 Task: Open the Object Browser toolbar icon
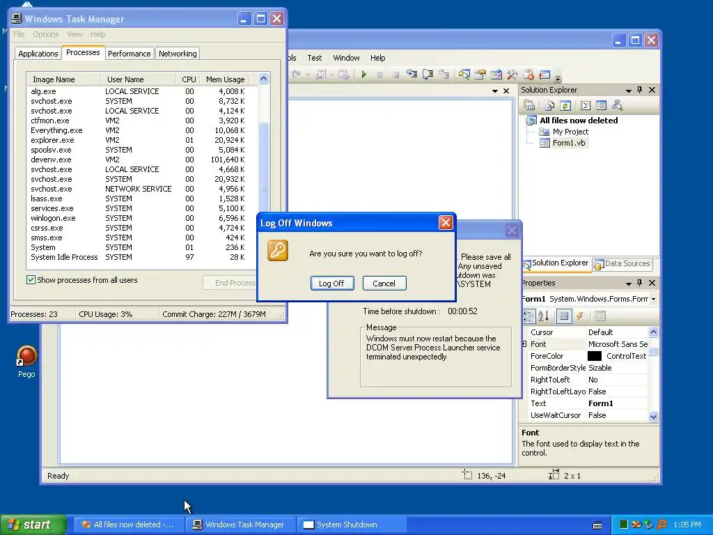(496, 75)
